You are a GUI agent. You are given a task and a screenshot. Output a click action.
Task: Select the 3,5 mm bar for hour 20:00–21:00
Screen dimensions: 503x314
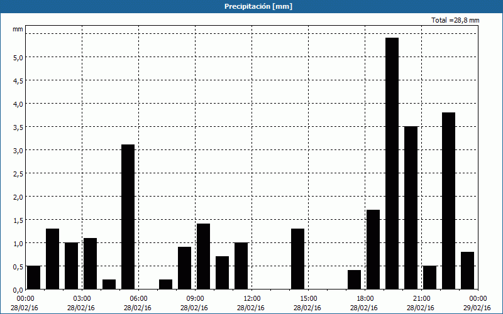[411, 208]
